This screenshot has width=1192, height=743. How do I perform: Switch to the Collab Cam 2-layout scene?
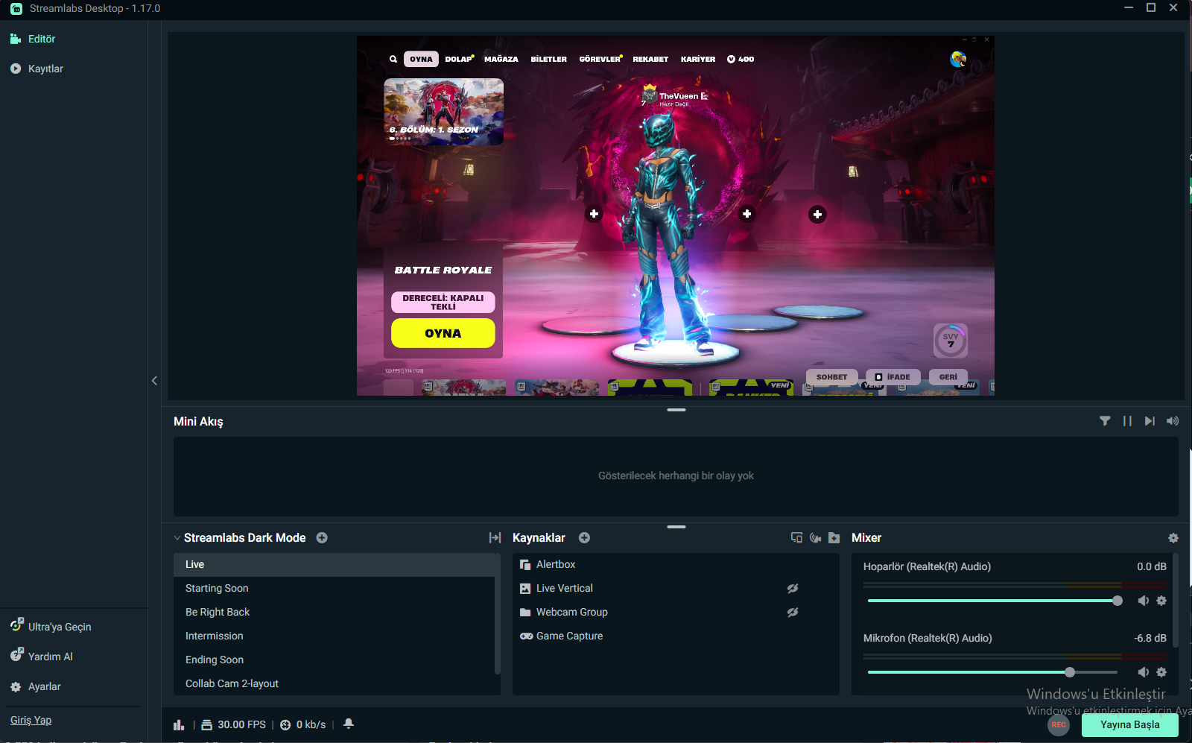pyautogui.click(x=335, y=684)
